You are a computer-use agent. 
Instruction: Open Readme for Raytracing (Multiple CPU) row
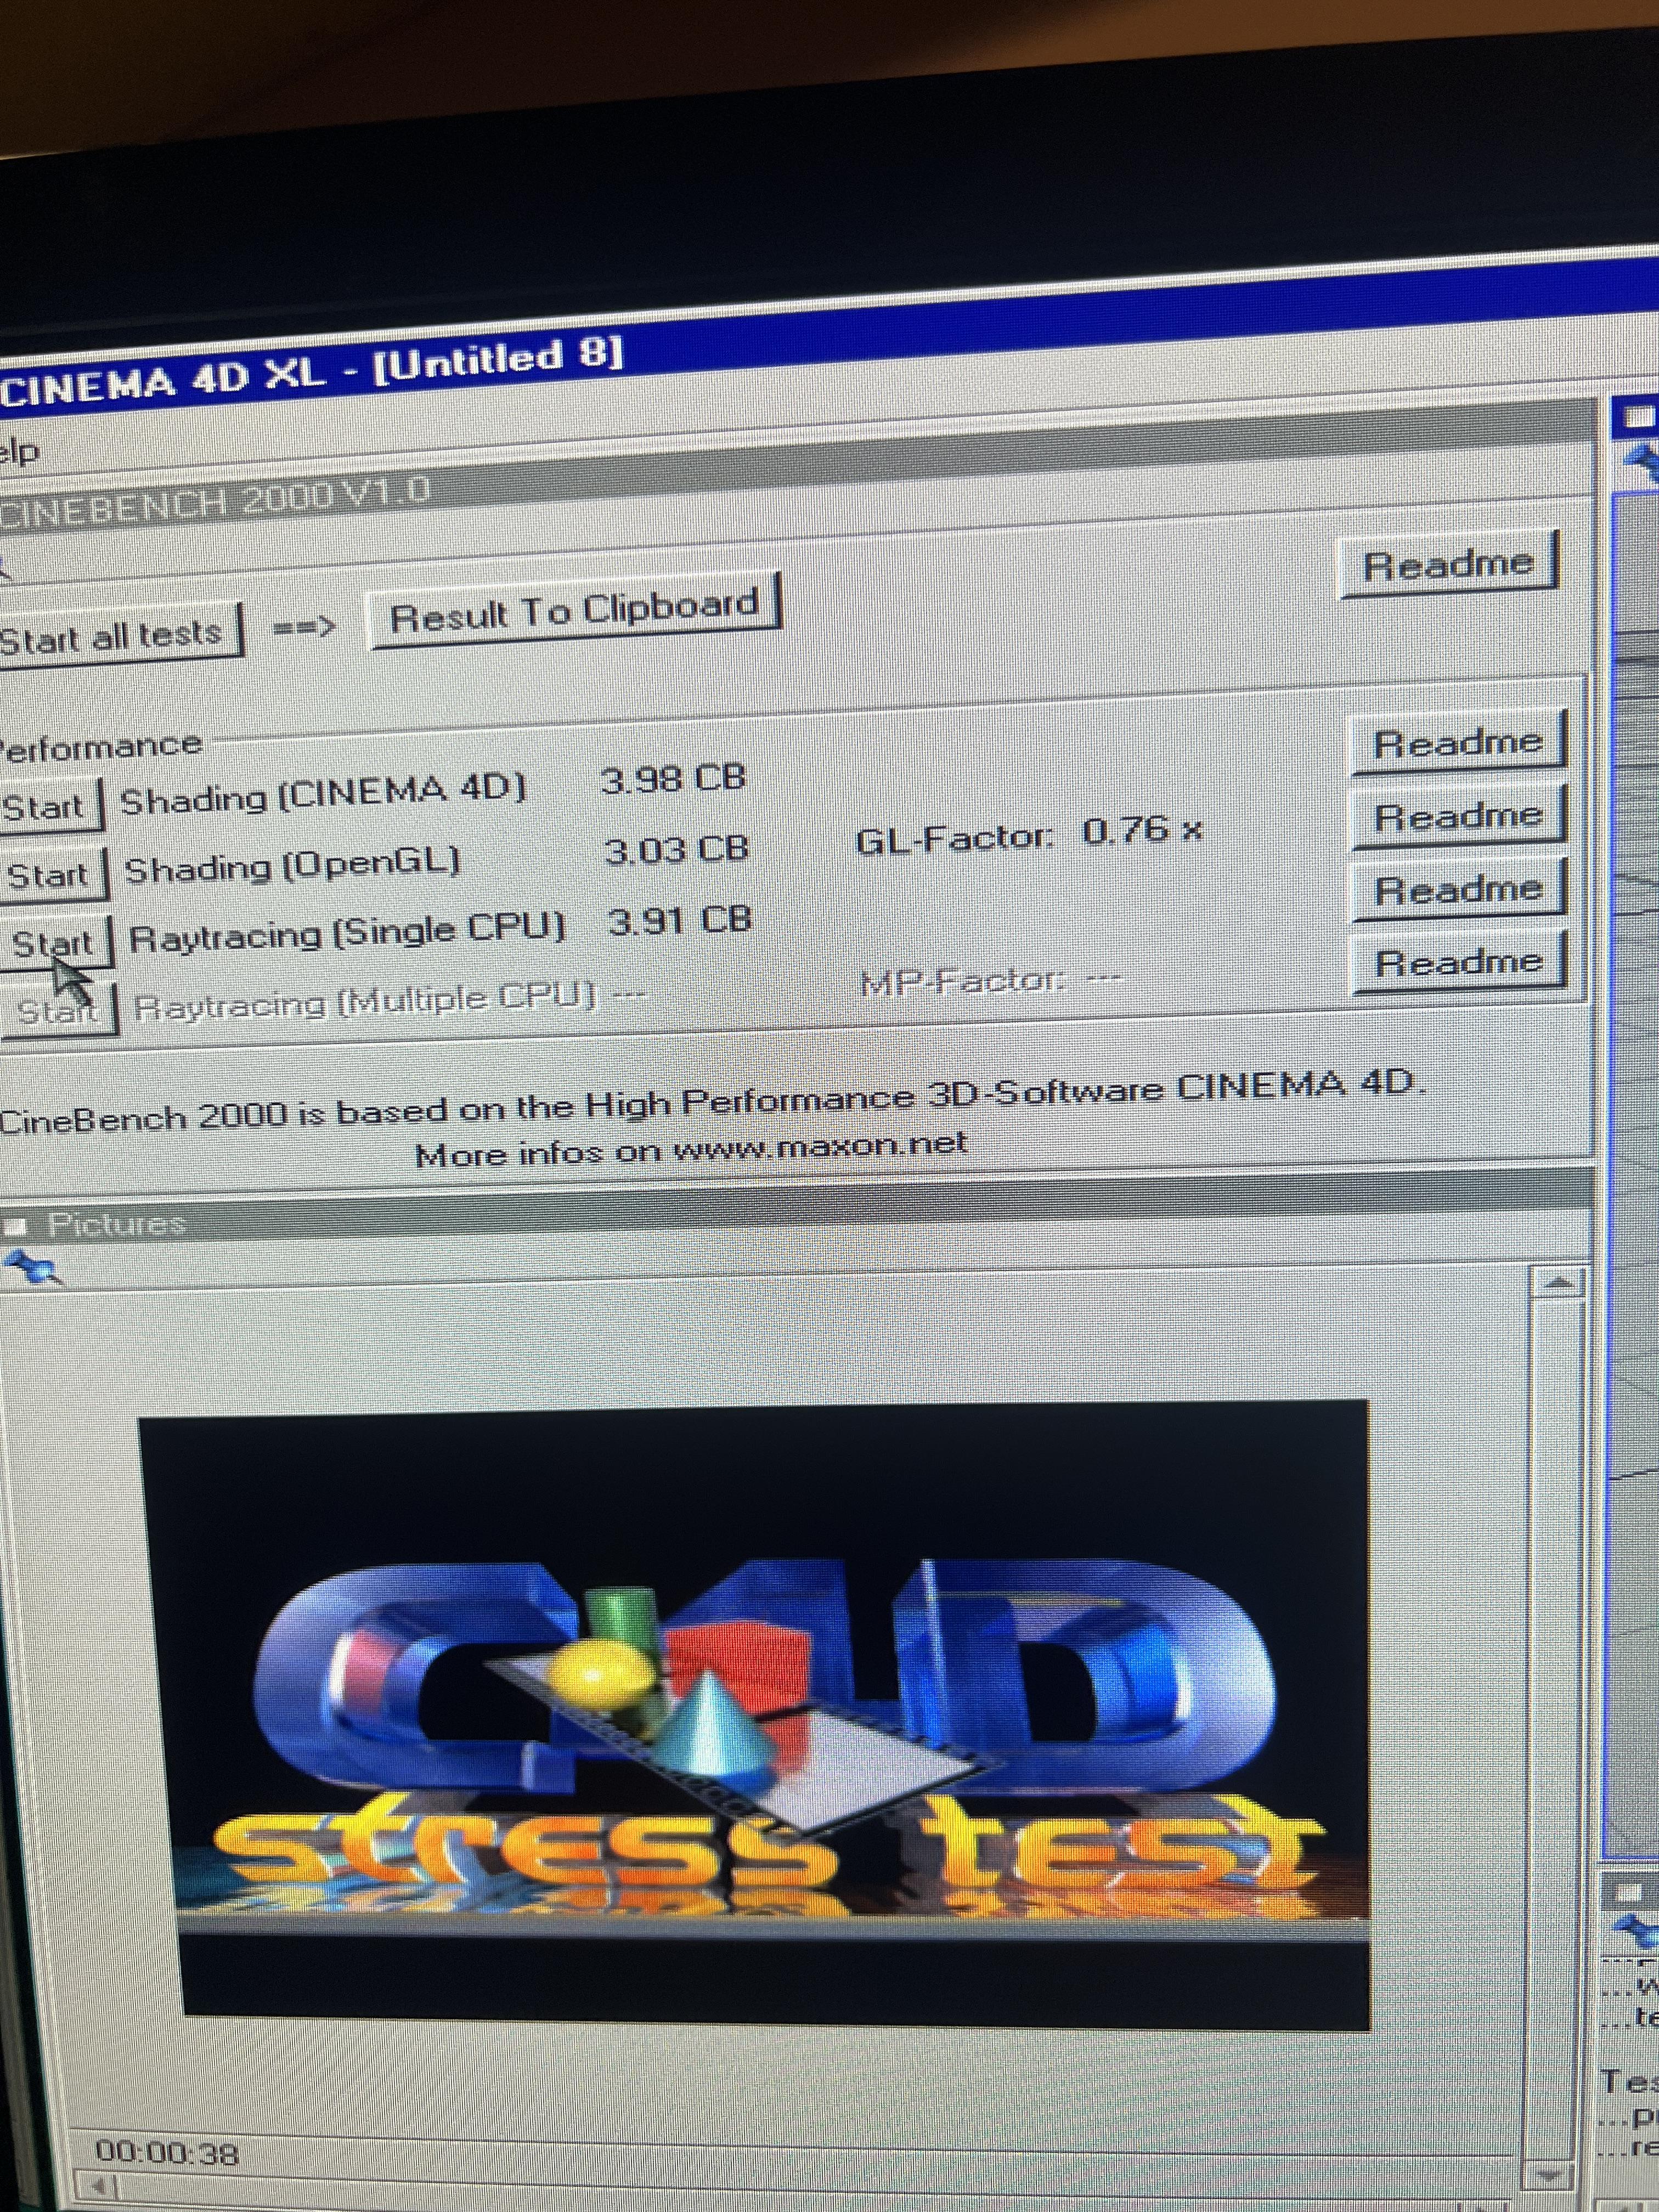pos(1458,963)
